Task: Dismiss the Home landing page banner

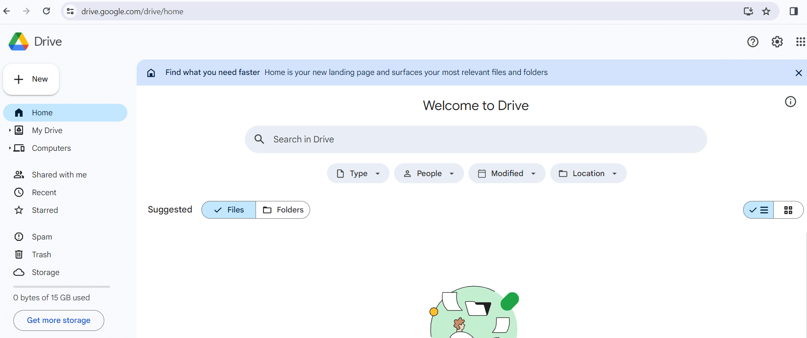Action: (798, 73)
